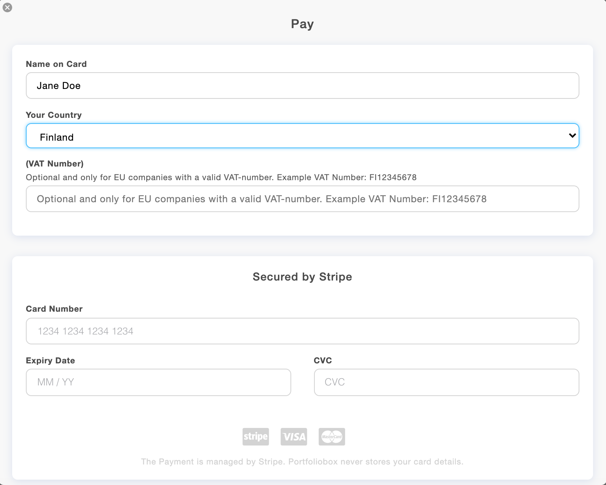Screen dimensions: 606x485
Task: Close the Pay dialog with the X icon
Action: click(x=7, y=7)
